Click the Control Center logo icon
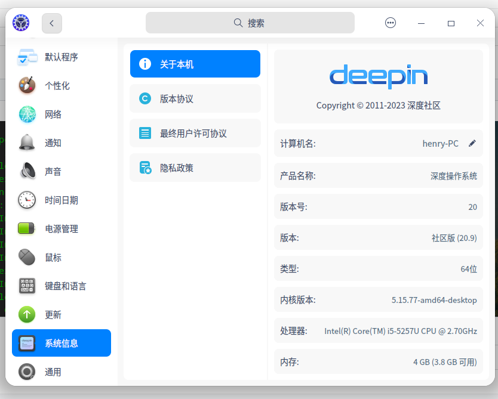The width and height of the screenshot is (498, 399). coord(21,23)
